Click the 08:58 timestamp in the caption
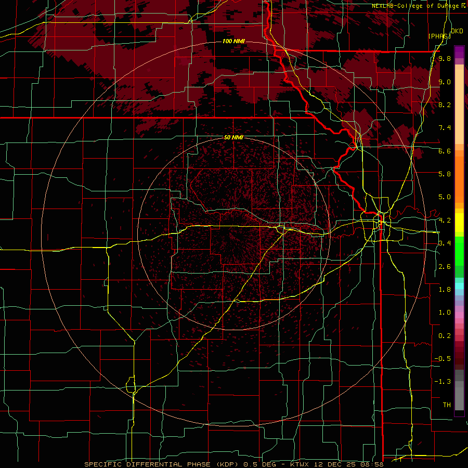 373,464
